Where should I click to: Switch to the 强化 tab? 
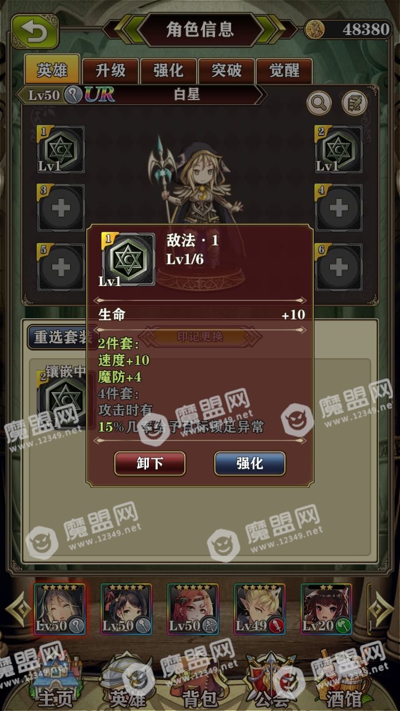tap(168, 71)
